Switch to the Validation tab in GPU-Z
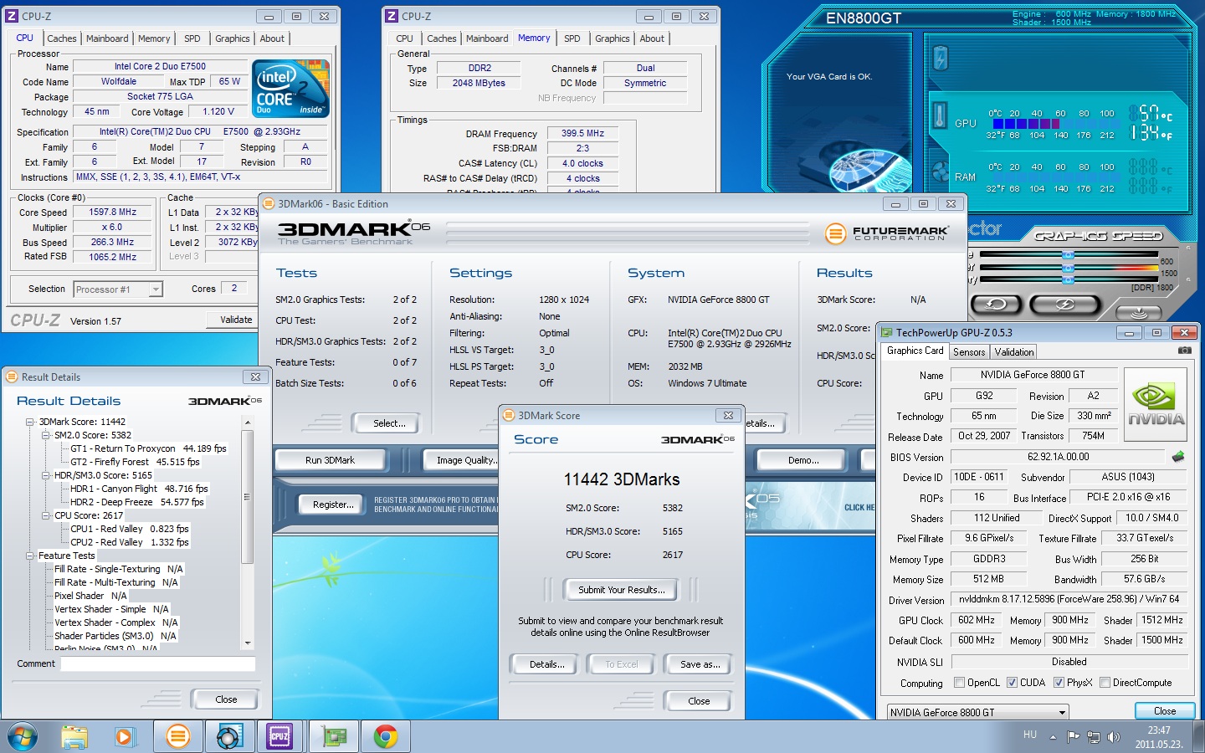 pyautogui.click(x=1014, y=352)
